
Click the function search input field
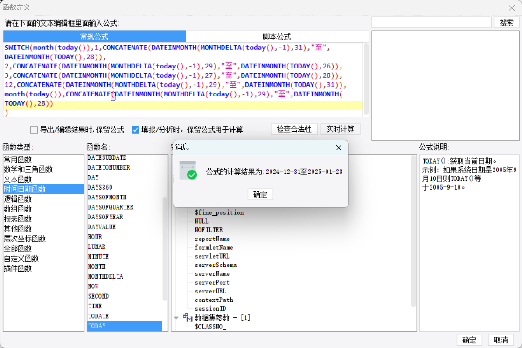432,23
